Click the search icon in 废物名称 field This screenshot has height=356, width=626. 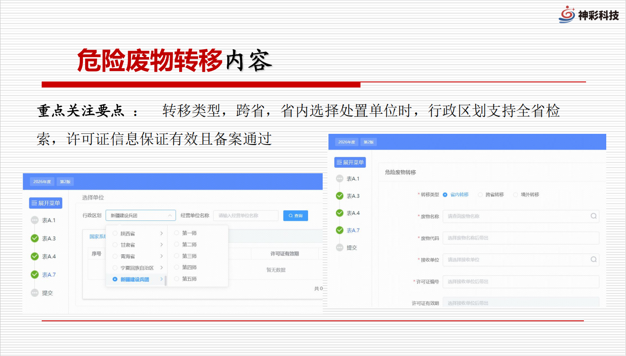593,216
